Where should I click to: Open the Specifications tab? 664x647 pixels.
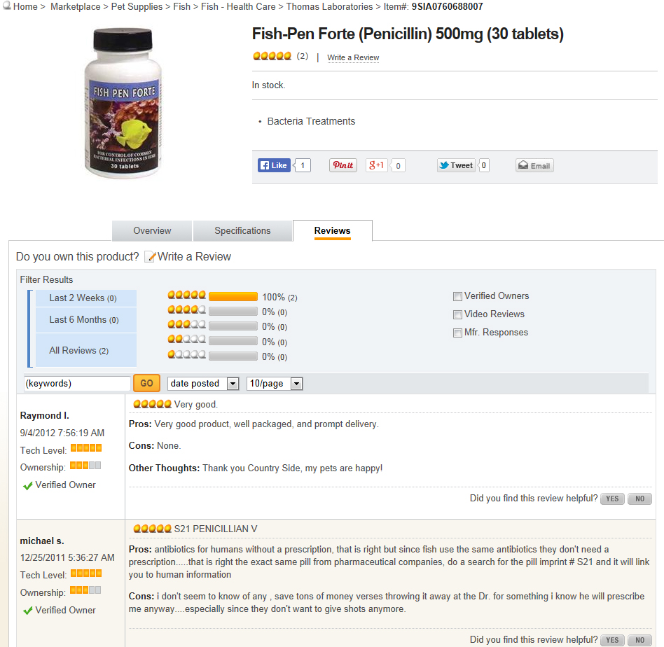(x=242, y=231)
